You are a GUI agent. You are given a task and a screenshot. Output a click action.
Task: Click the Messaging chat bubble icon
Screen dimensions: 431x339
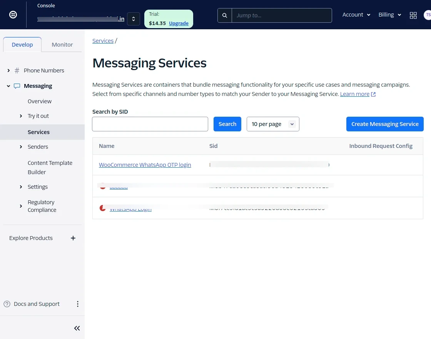(x=17, y=86)
